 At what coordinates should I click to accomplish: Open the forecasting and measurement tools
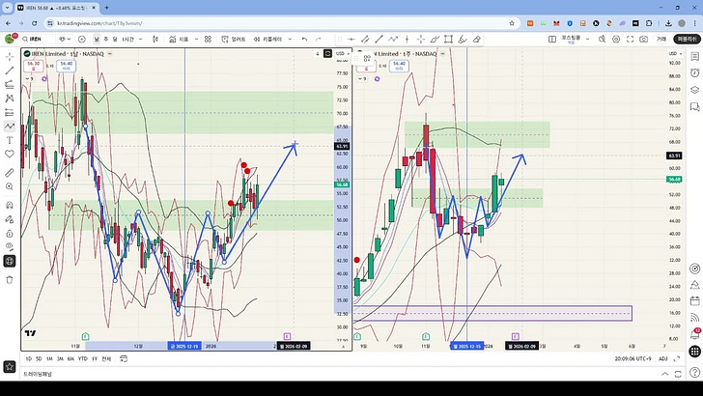(10, 112)
